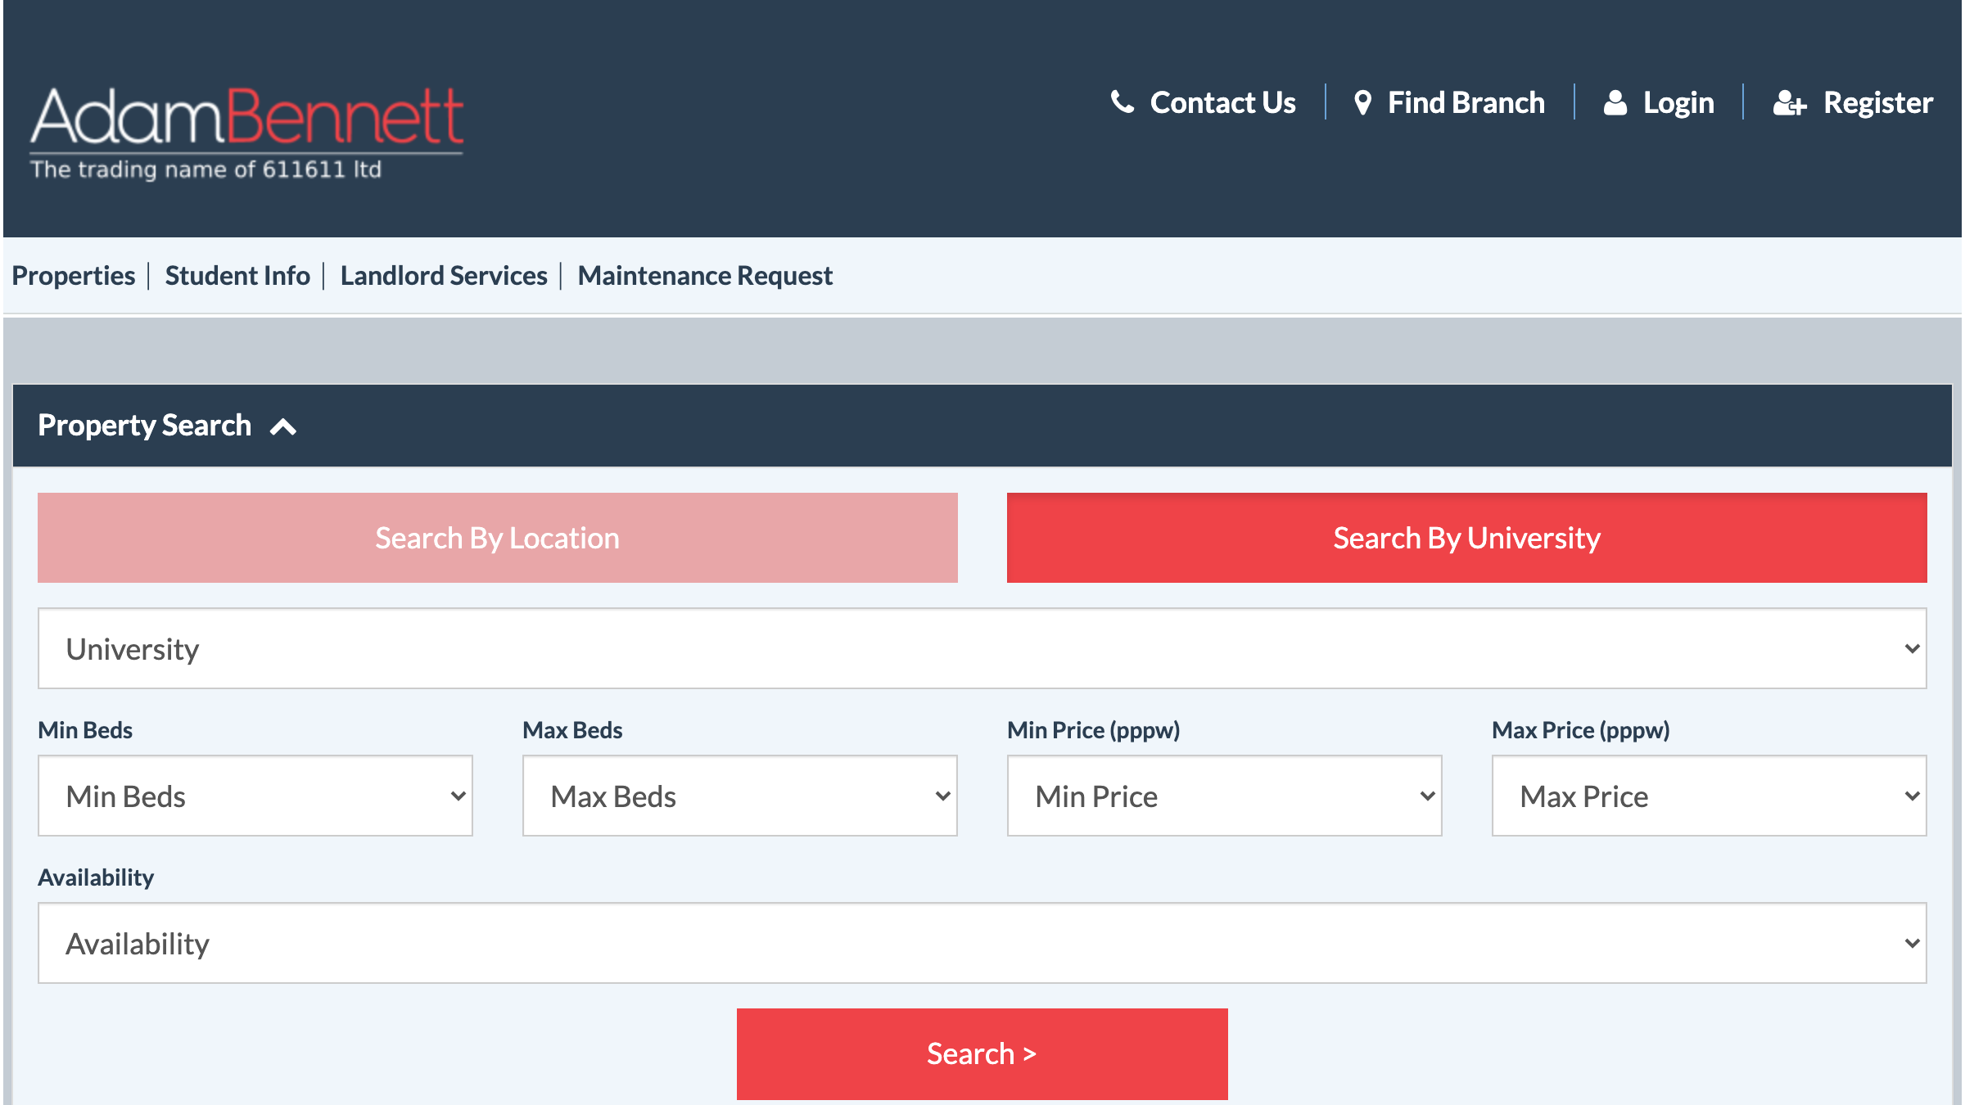This screenshot has width=1965, height=1105.
Task: Click the Login link
Action: click(x=1678, y=103)
